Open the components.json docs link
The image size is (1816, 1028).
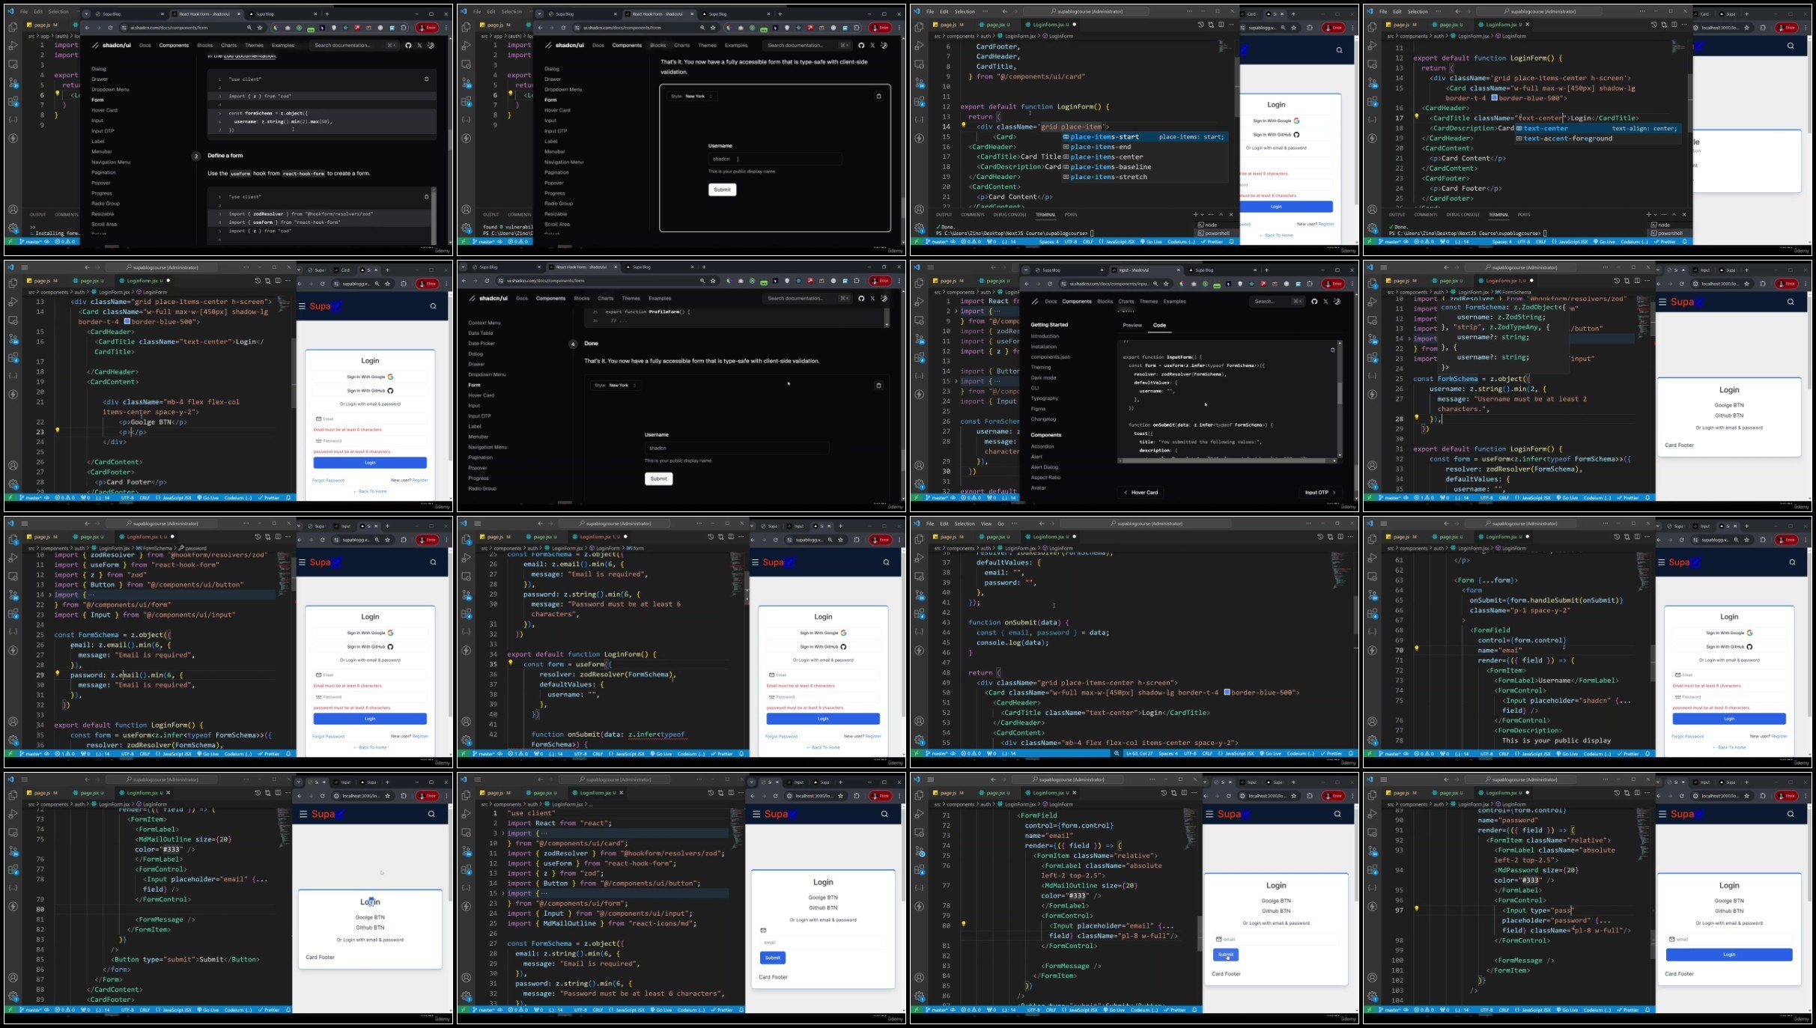point(1050,357)
